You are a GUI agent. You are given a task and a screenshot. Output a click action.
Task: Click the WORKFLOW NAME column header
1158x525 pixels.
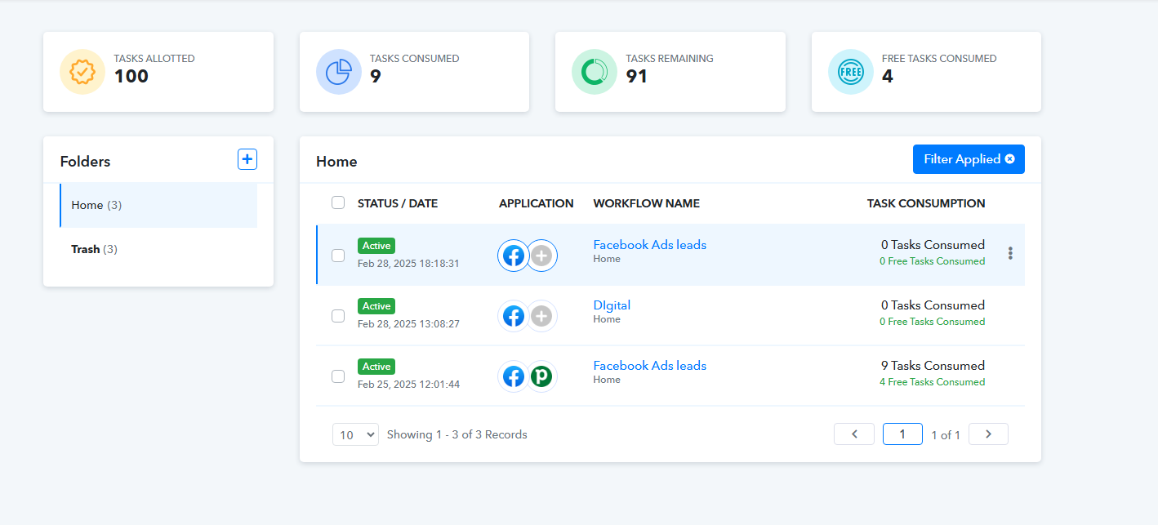pyautogui.click(x=647, y=203)
